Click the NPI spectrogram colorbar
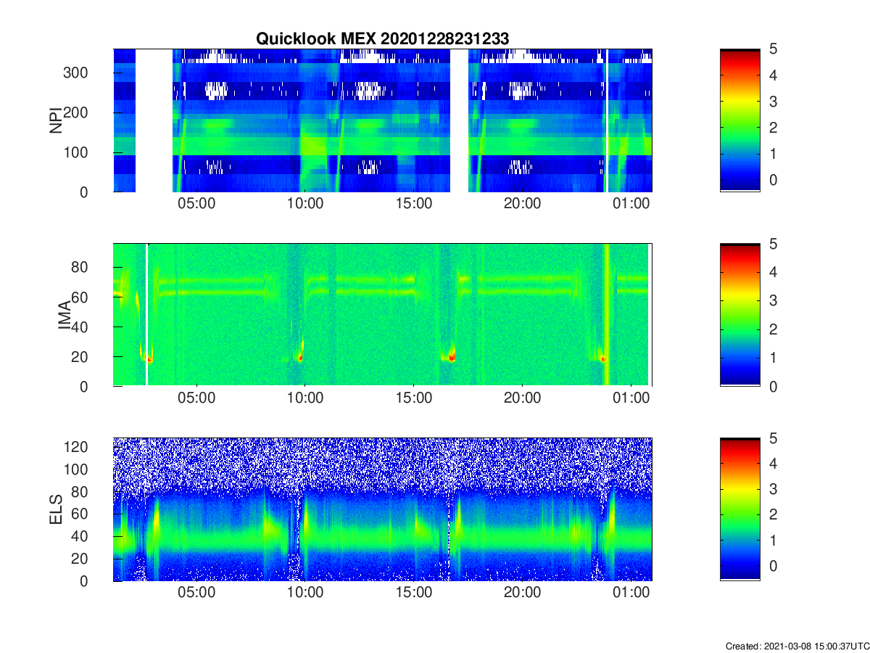Screen dimensions: 870x653 (x=739, y=120)
